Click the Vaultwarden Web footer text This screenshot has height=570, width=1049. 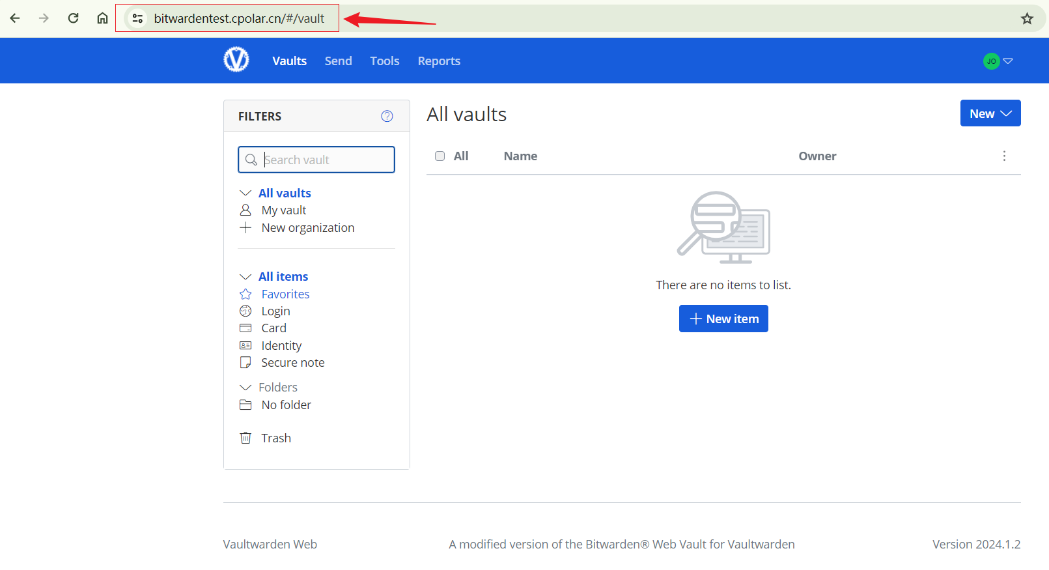pyautogui.click(x=270, y=544)
